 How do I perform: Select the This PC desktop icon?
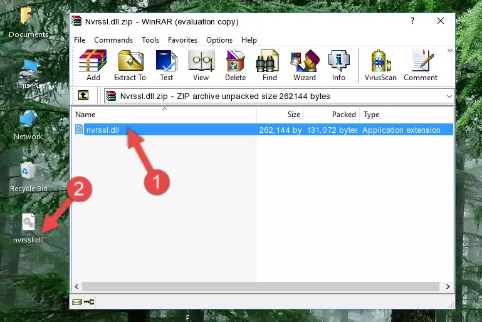(28, 74)
